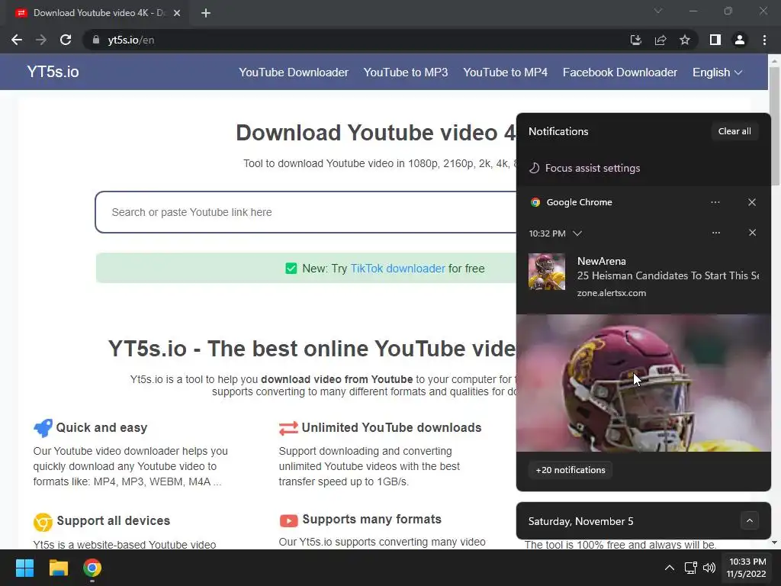Share this page icon
Image resolution: width=781 pixels, height=586 pixels.
click(660, 40)
